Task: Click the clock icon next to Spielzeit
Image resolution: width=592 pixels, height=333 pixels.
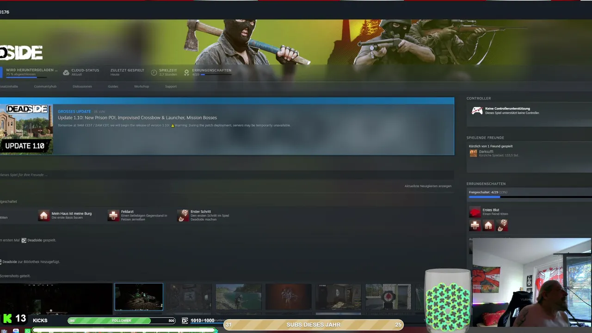Action: [x=154, y=72]
